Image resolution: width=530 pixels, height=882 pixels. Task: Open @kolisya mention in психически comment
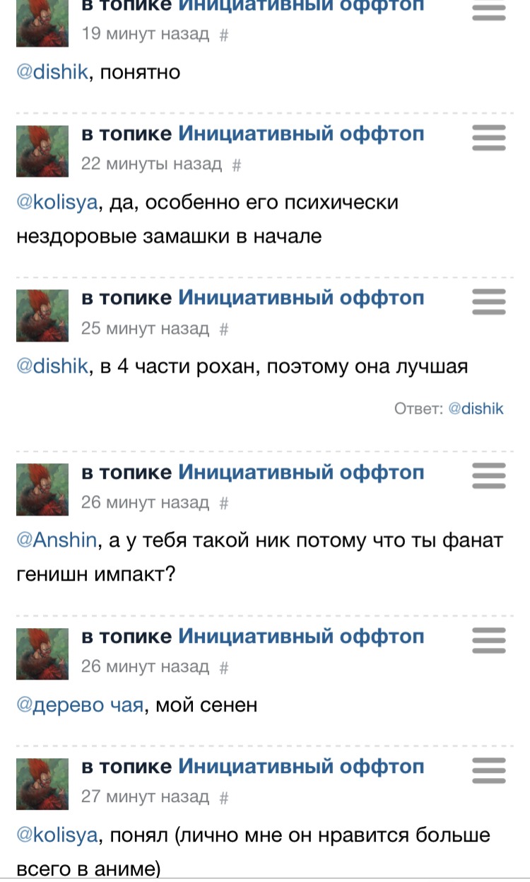[57, 203]
